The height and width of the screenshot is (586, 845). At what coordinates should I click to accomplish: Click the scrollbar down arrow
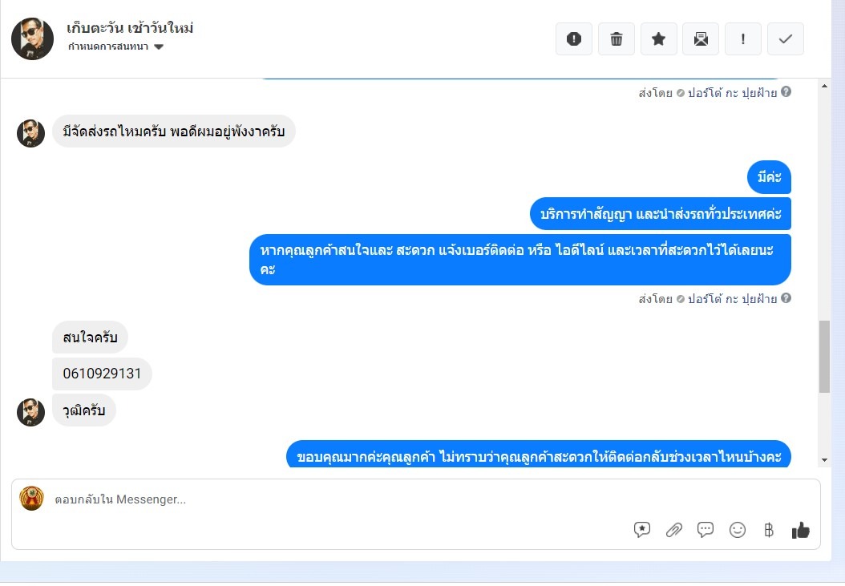coord(824,460)
